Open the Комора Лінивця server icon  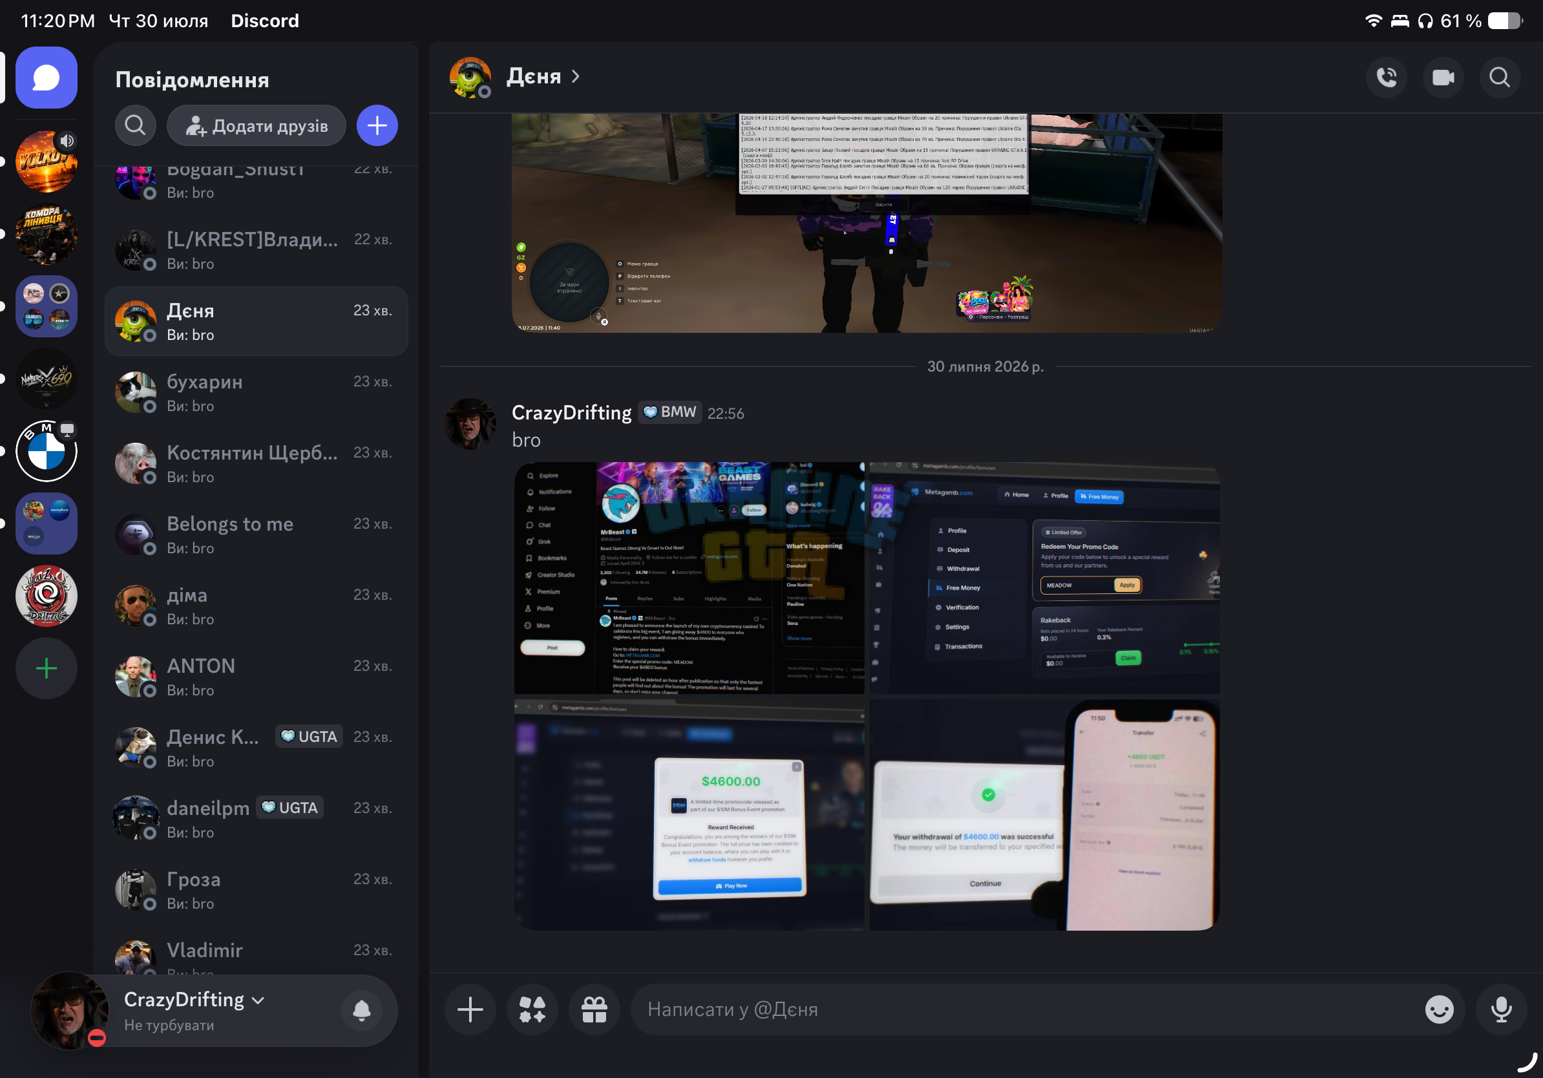(x=47, y=234)
